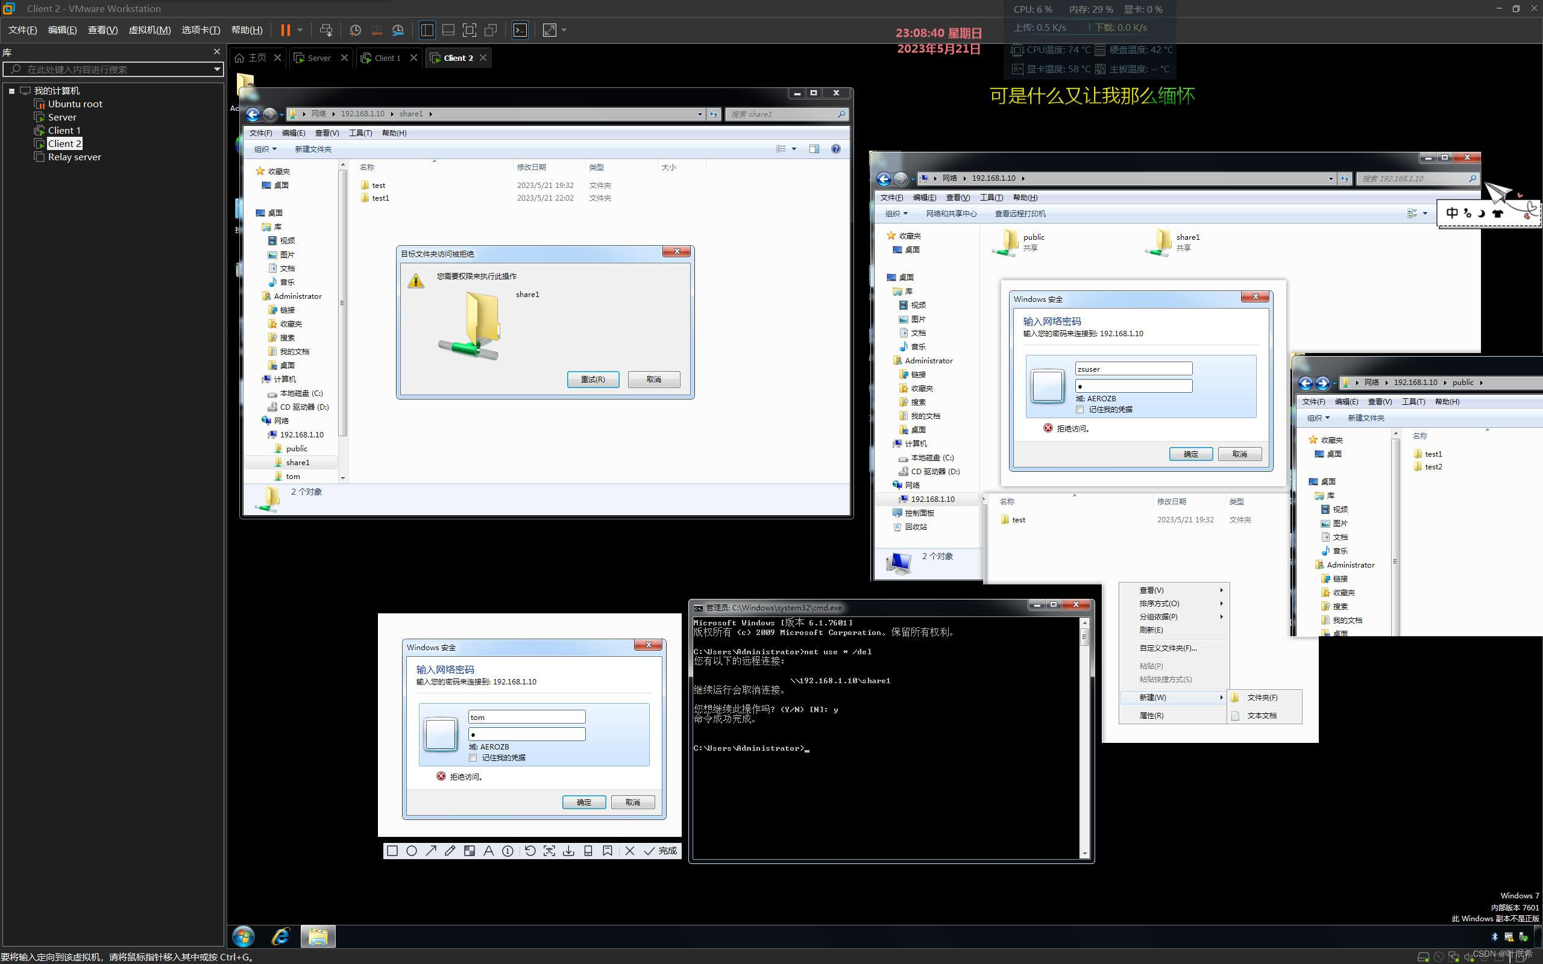The image size is (1543, 964).
Task: Select tom folder in share1 navigation tree
Action: (x=293, y=476)
